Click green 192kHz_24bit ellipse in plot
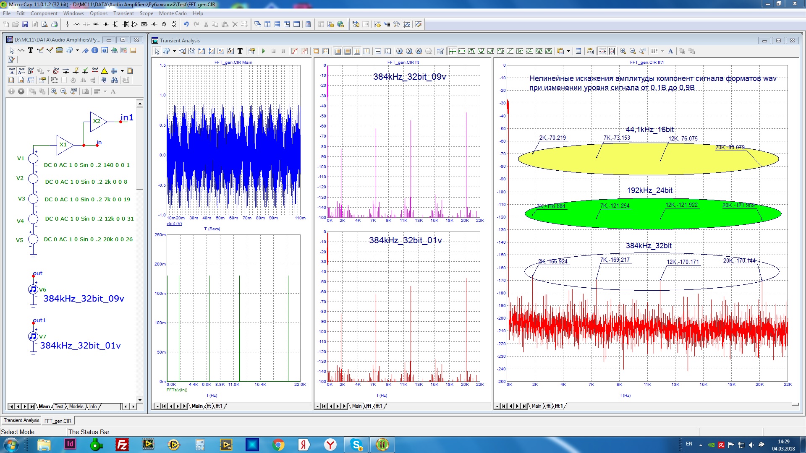 coord(653,214)
